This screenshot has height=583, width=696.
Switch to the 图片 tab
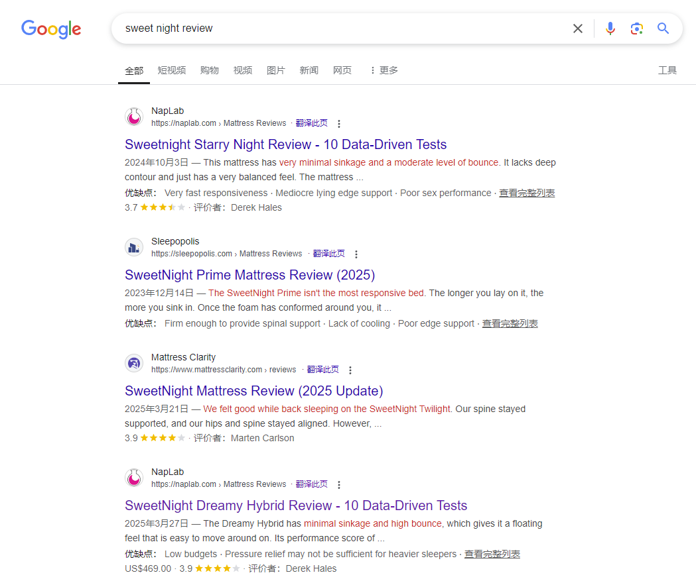tap(275, 70)
